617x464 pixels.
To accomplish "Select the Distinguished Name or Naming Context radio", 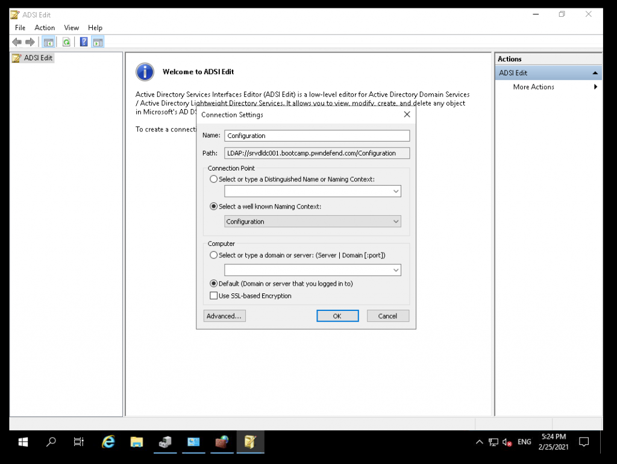I will click(x=213, y=180).
